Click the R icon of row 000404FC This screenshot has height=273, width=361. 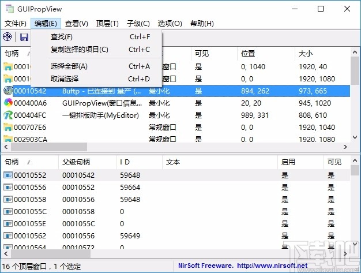tap(8, 115)
